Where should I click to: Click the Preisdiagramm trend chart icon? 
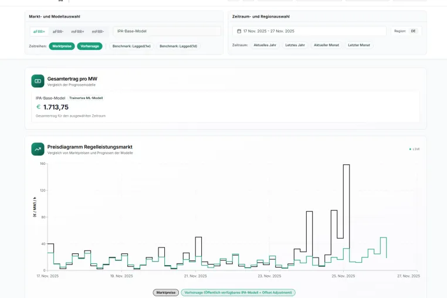[38, 149]
